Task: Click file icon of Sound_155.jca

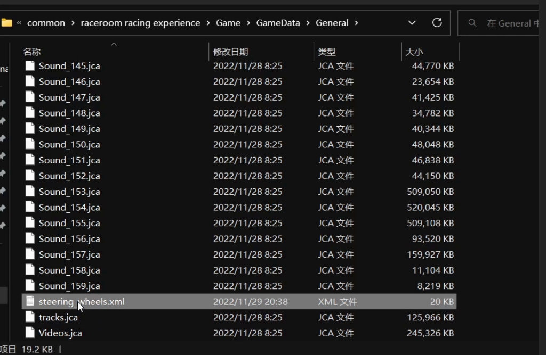Action: click(x=30, y=222)
